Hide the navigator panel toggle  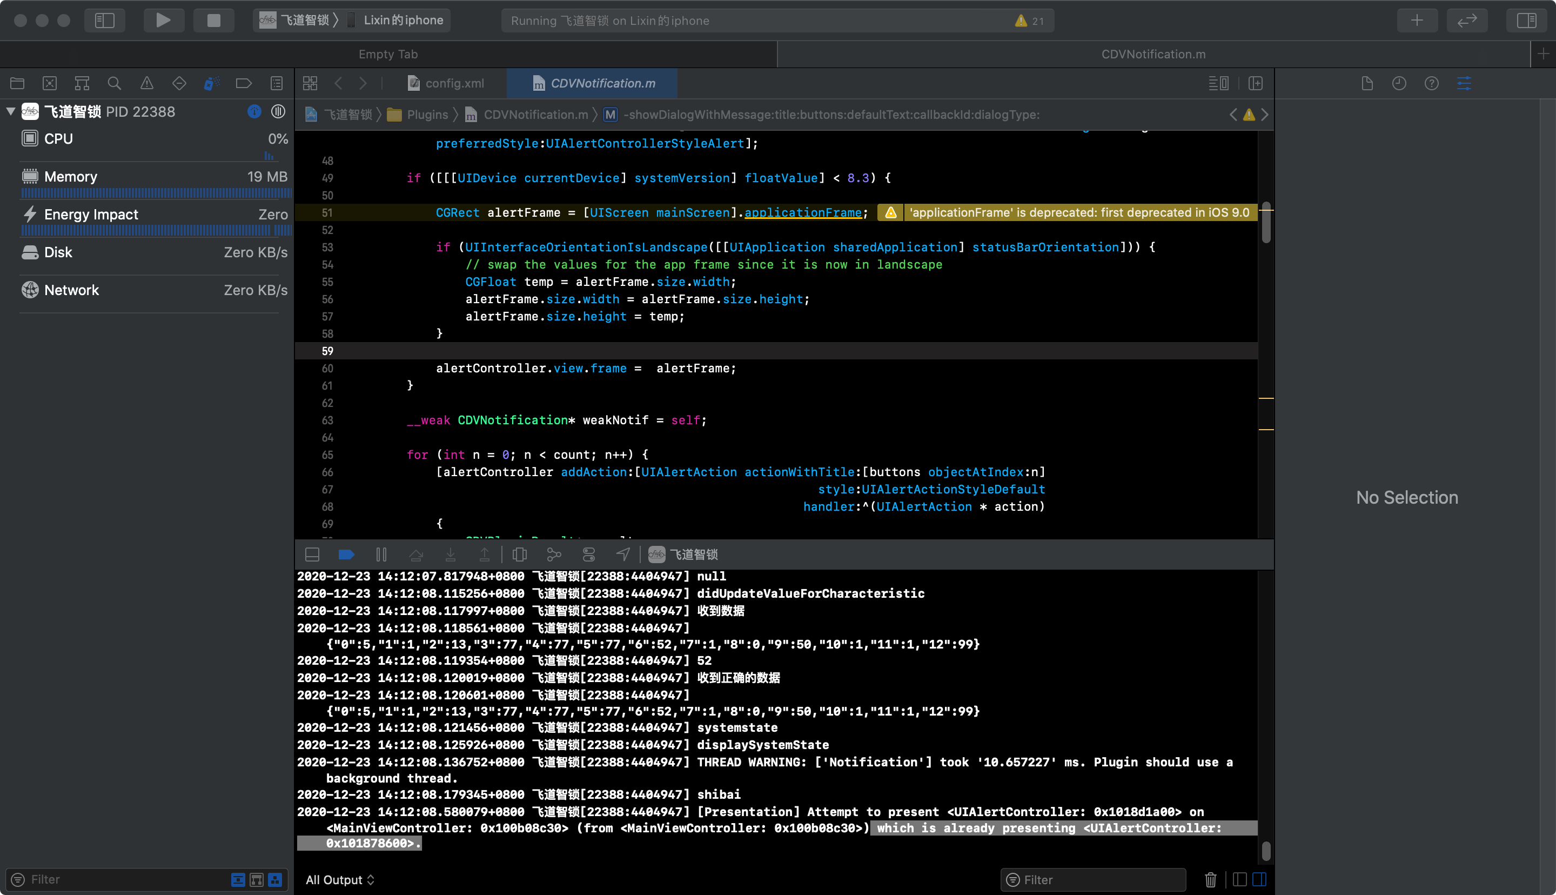[x=104, y=21]
